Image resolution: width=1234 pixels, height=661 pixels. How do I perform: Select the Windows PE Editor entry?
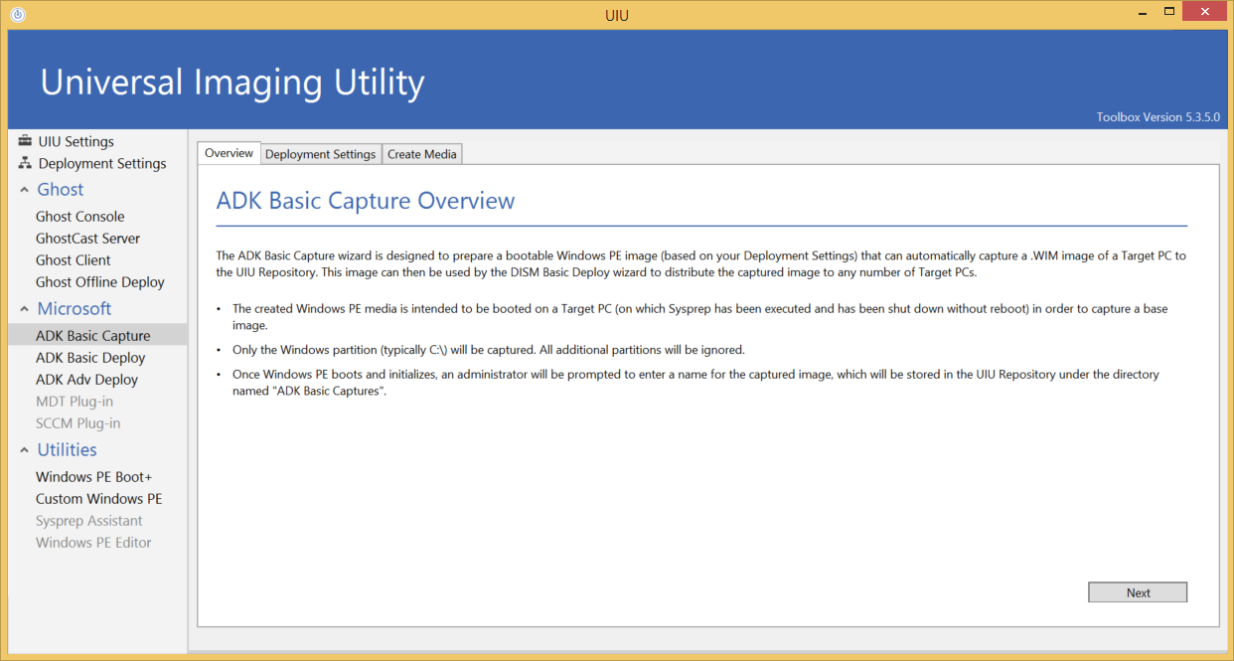94,543
